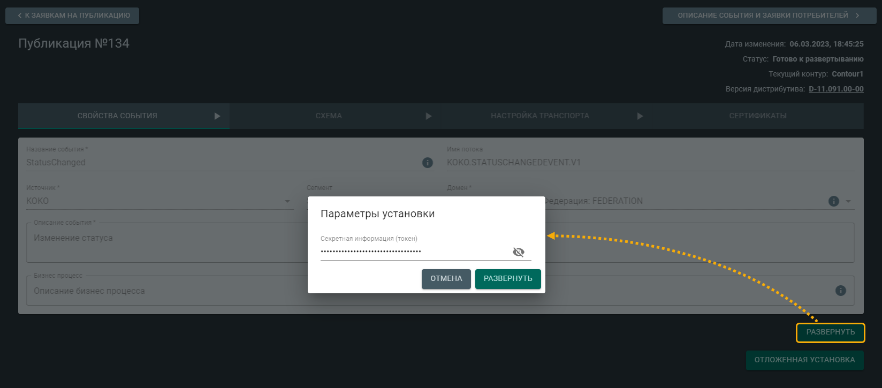Toggle token visibility eye icon

click(518, 252)
